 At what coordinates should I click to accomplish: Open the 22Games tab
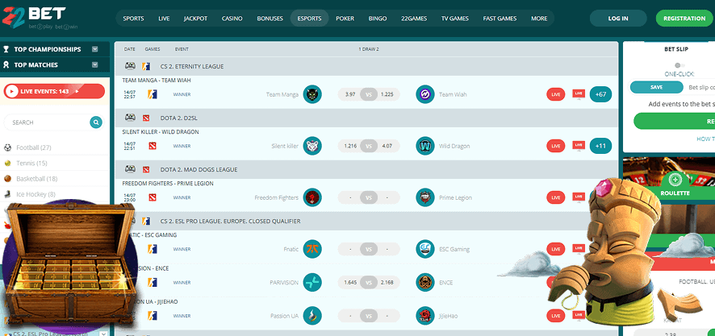tap(414, 19)
